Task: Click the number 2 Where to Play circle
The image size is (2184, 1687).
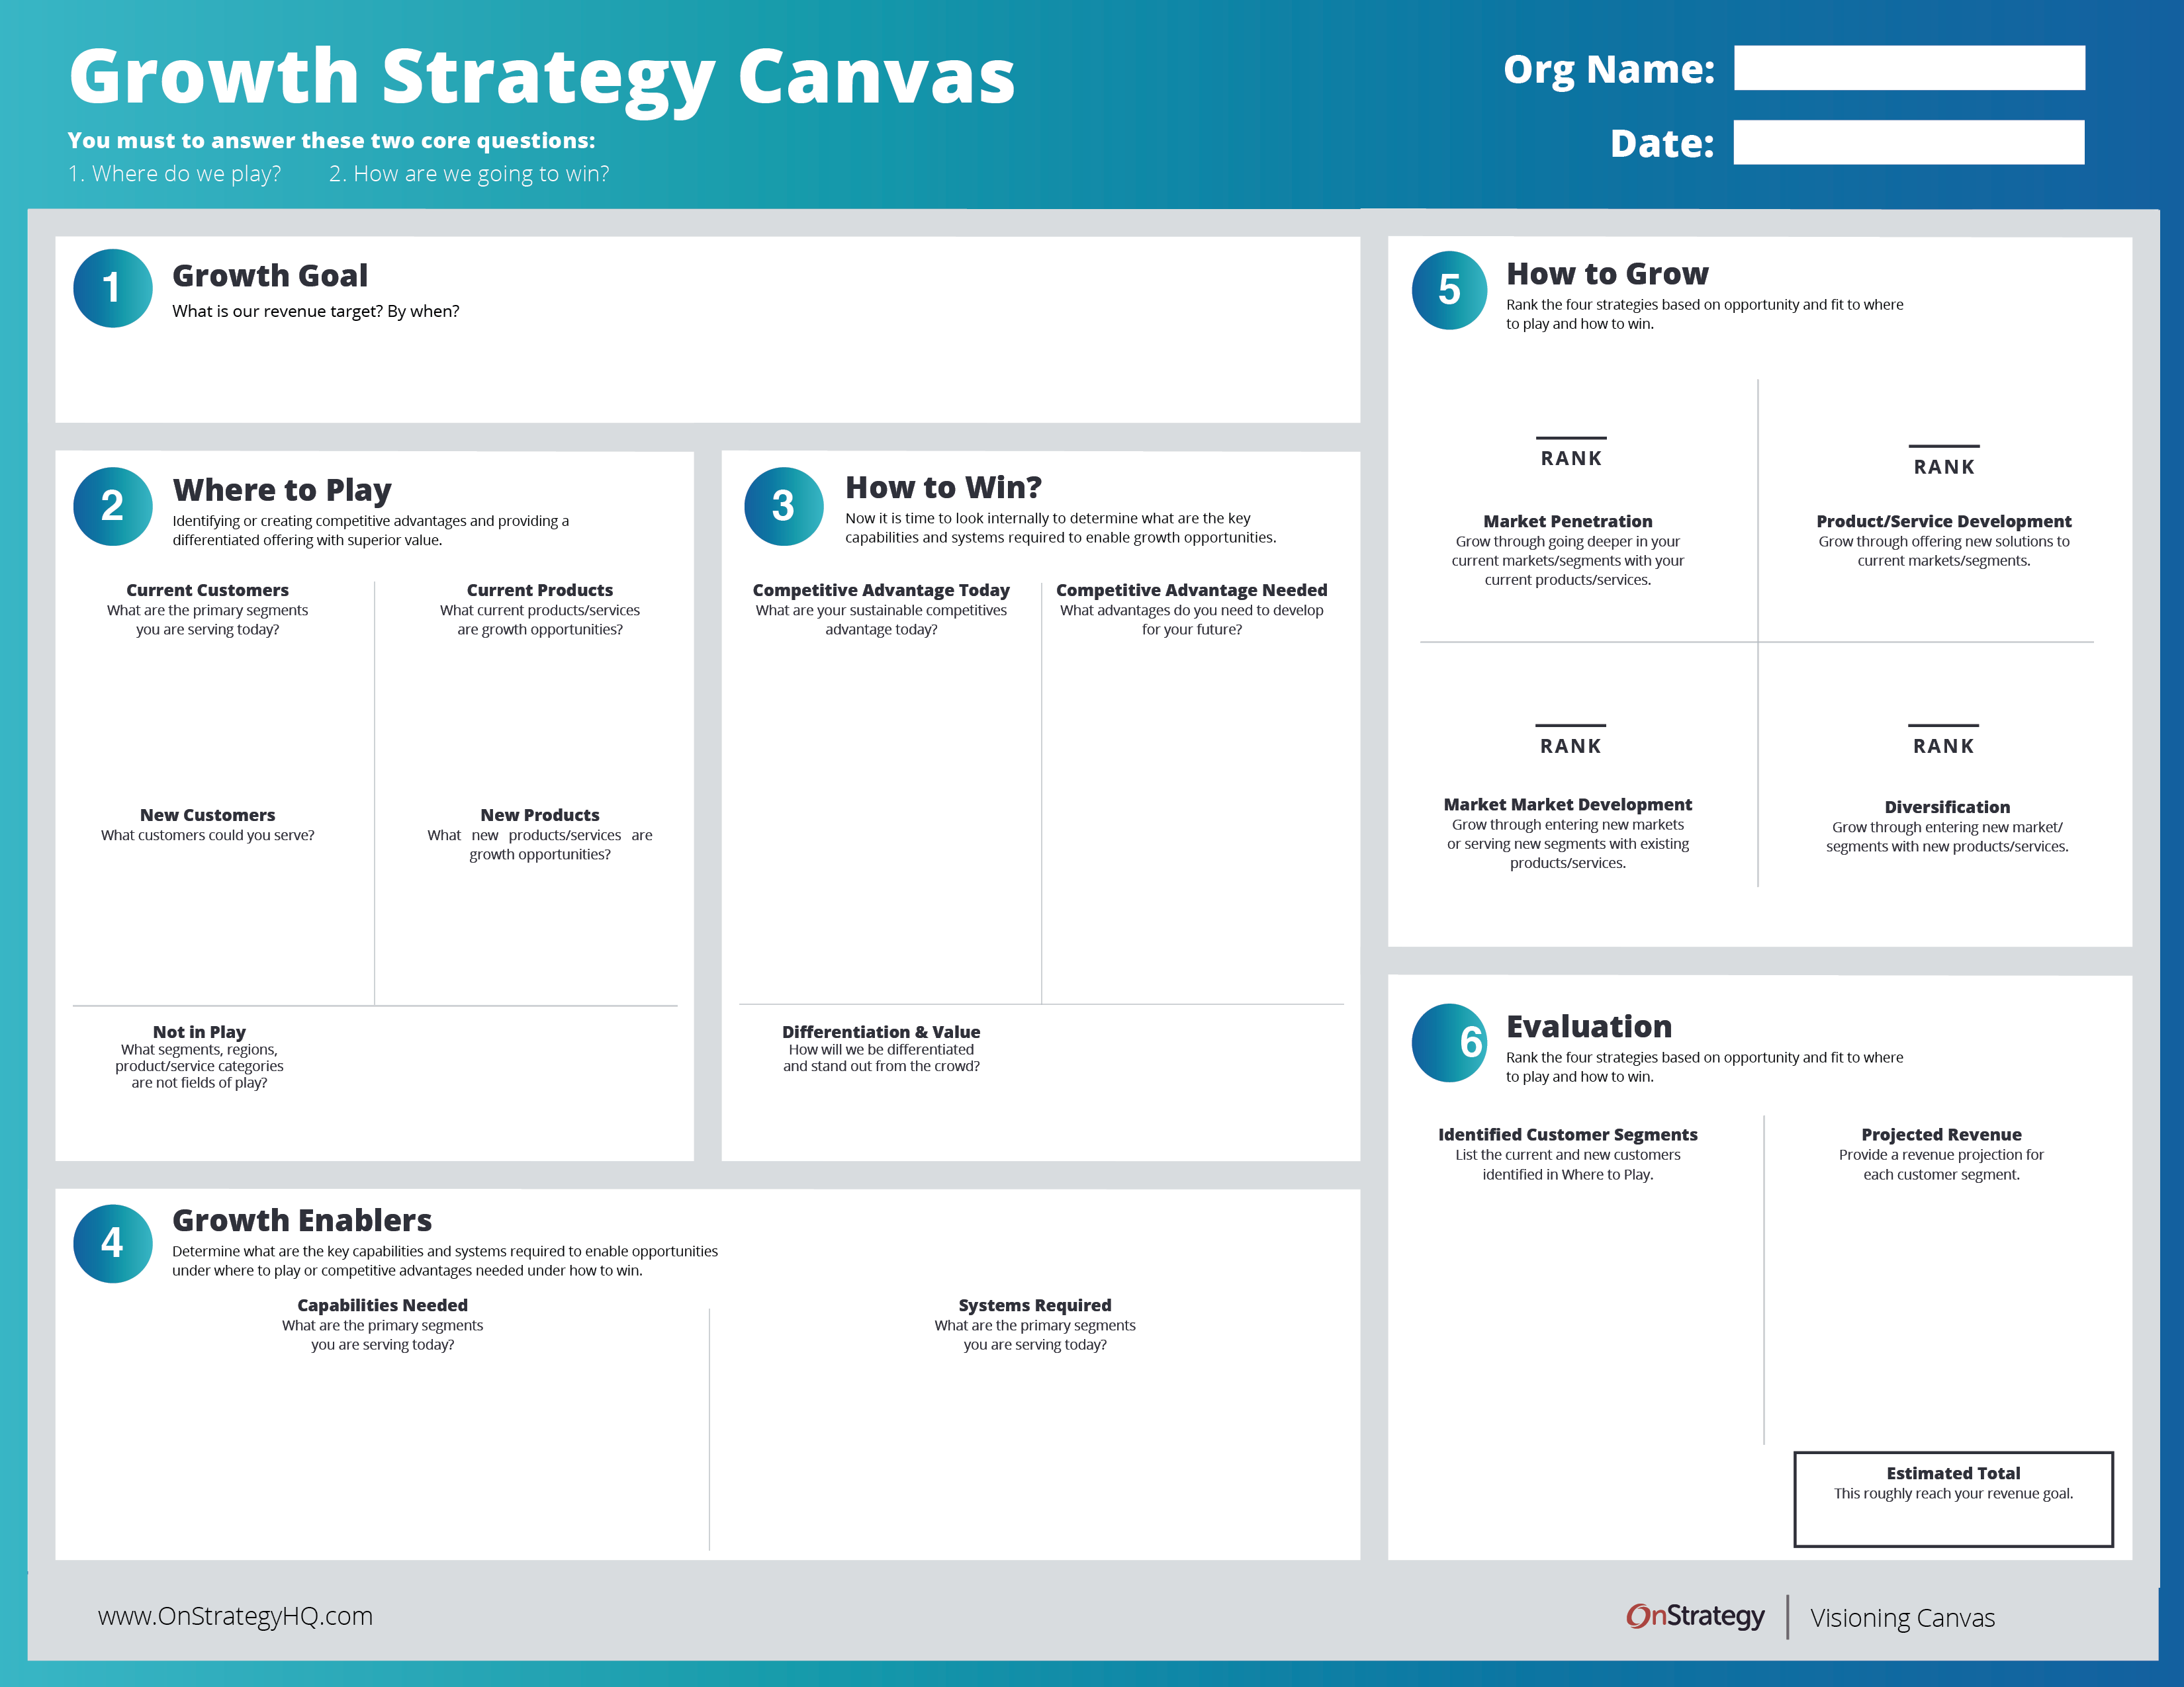Action: pyautogui.click(x=113, y=505)
